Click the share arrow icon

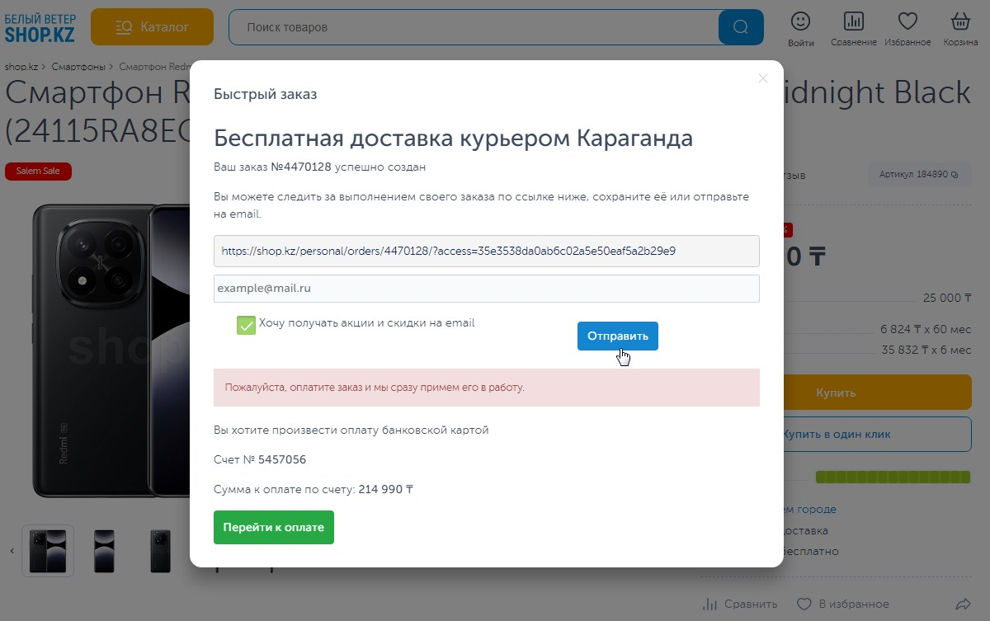(962, 604)
